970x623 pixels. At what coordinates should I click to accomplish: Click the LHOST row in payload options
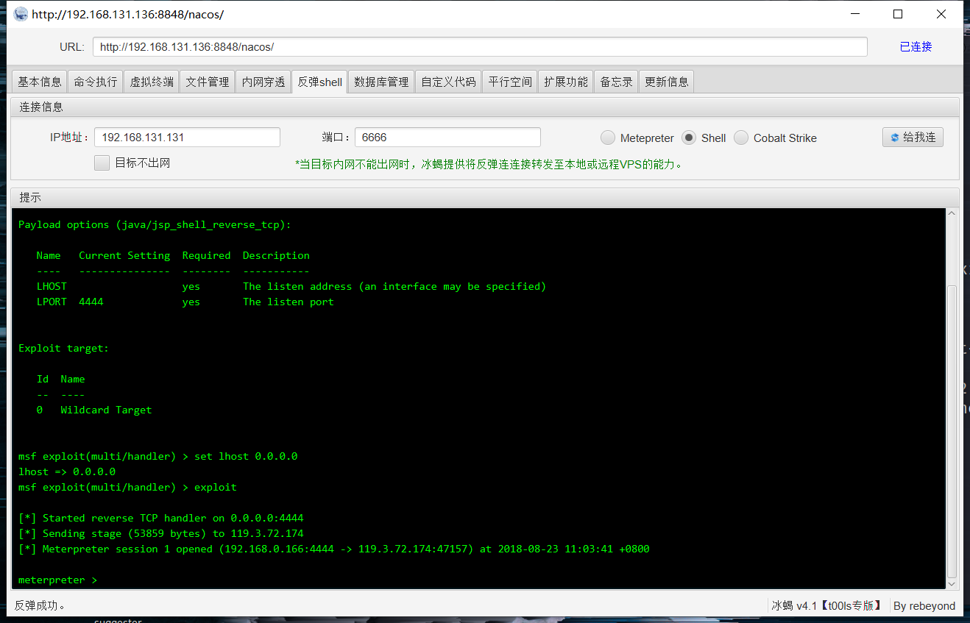tap(291, 286)
